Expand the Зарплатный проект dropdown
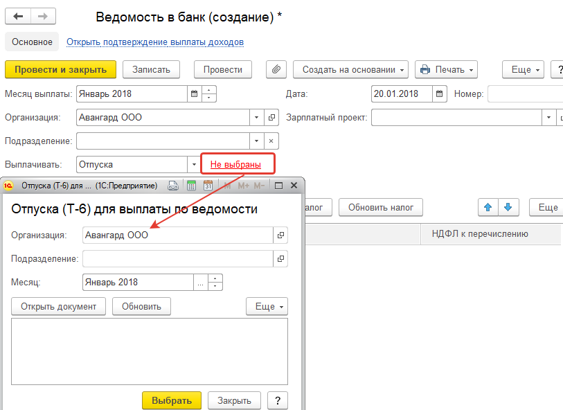This screenshot has height=410, width=563. click(x=548, y=118)
